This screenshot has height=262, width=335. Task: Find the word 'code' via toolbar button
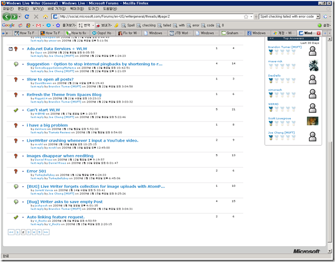pos(207,25)
